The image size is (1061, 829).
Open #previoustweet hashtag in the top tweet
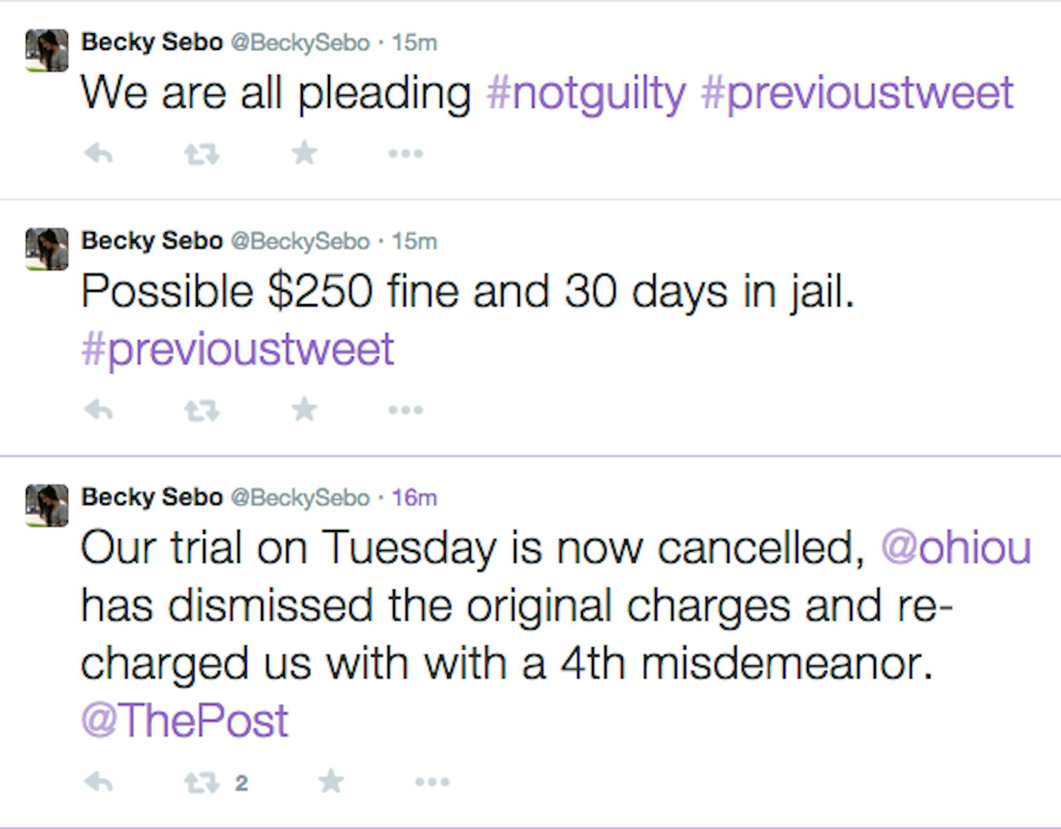click(857, 94)
